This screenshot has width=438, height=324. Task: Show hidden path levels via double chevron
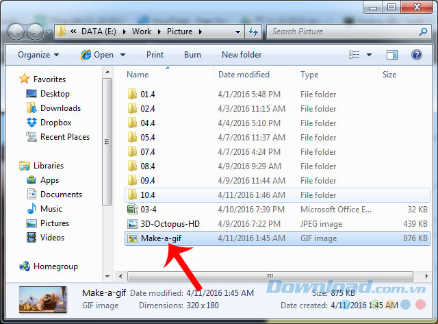pos(73,32)
